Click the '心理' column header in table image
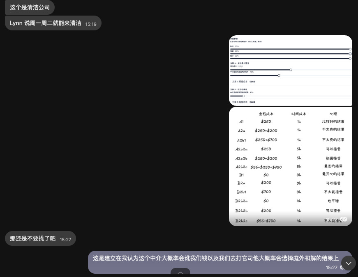 (333, 114)
